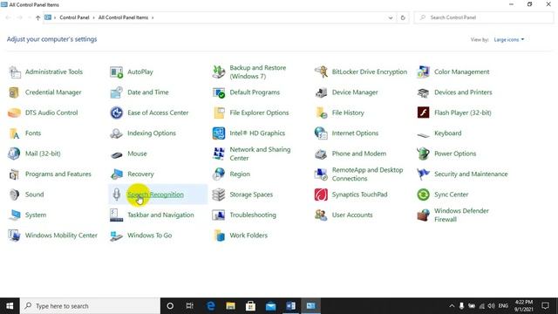This screenshot has height=314, width=558.
Task: Open the Sound icon
Action: pos(15,195)
